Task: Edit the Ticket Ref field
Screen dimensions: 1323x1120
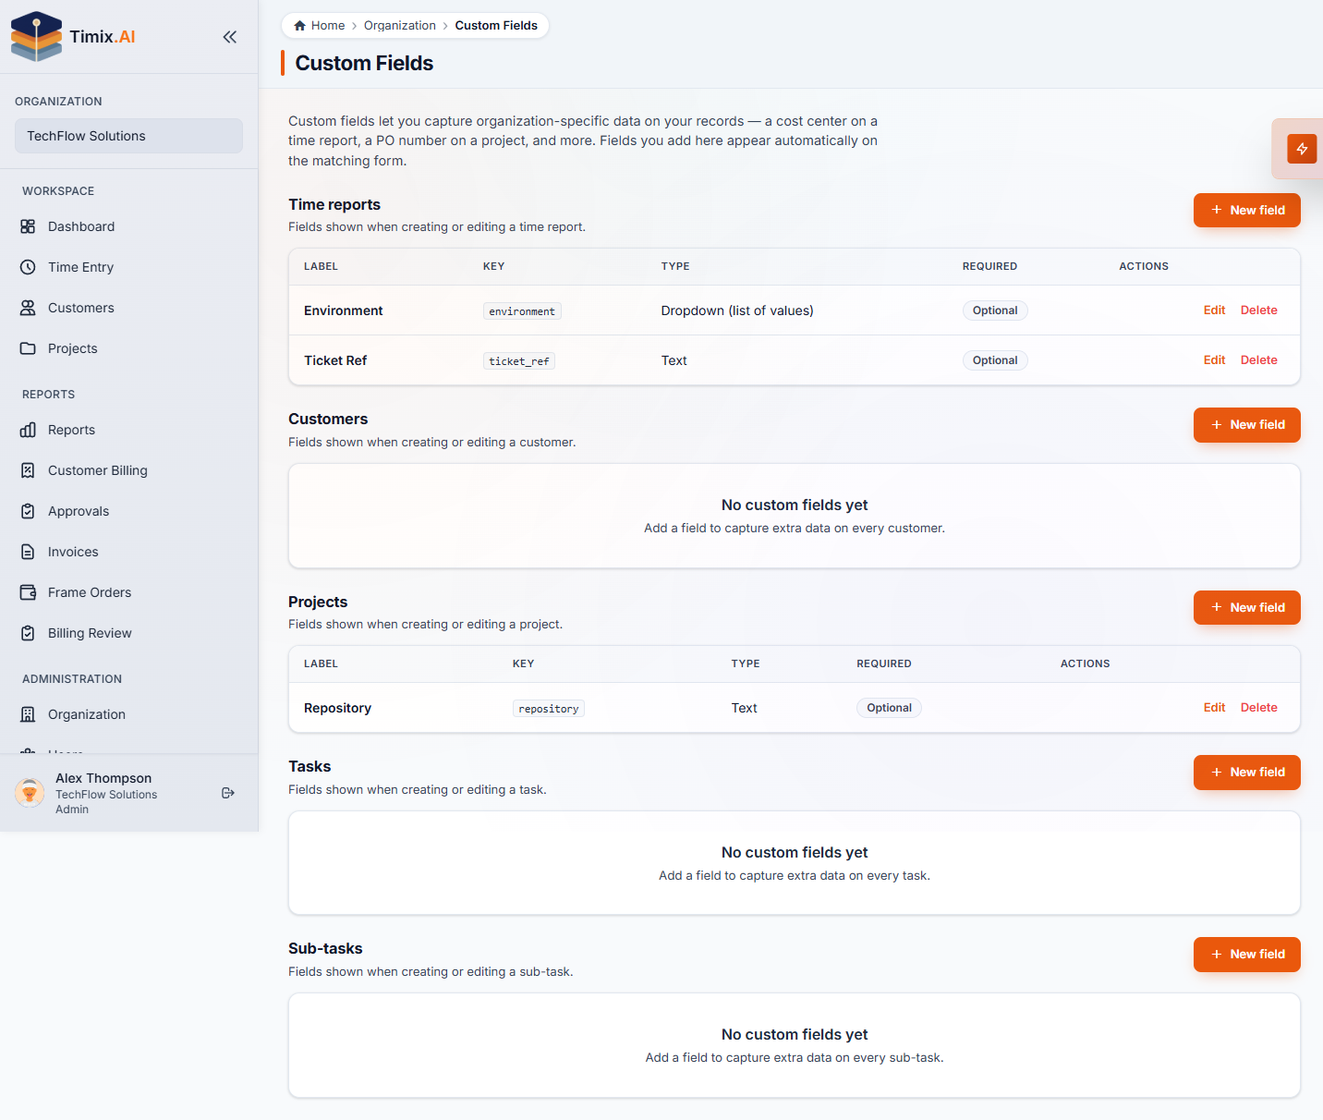Action: (x=1214, y=360)
